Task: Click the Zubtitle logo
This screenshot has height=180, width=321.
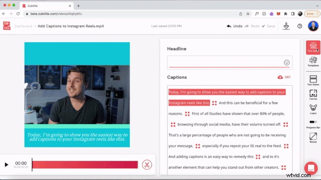Action: click(7, 26)
